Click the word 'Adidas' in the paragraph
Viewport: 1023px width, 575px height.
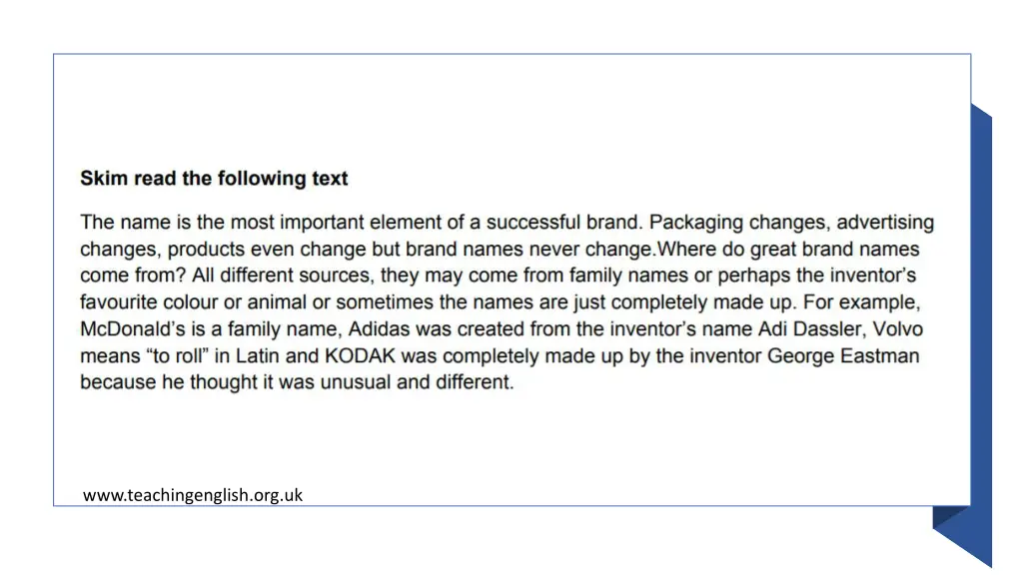click(x=379, y=328)
